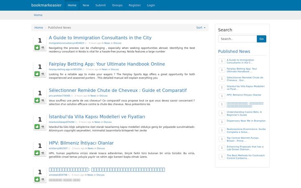The image size is (301, 188).
Task: Open sidebar link 'Enhancing Proposals that has a Lab Grown Diamon...'
Action: point(245,148)
